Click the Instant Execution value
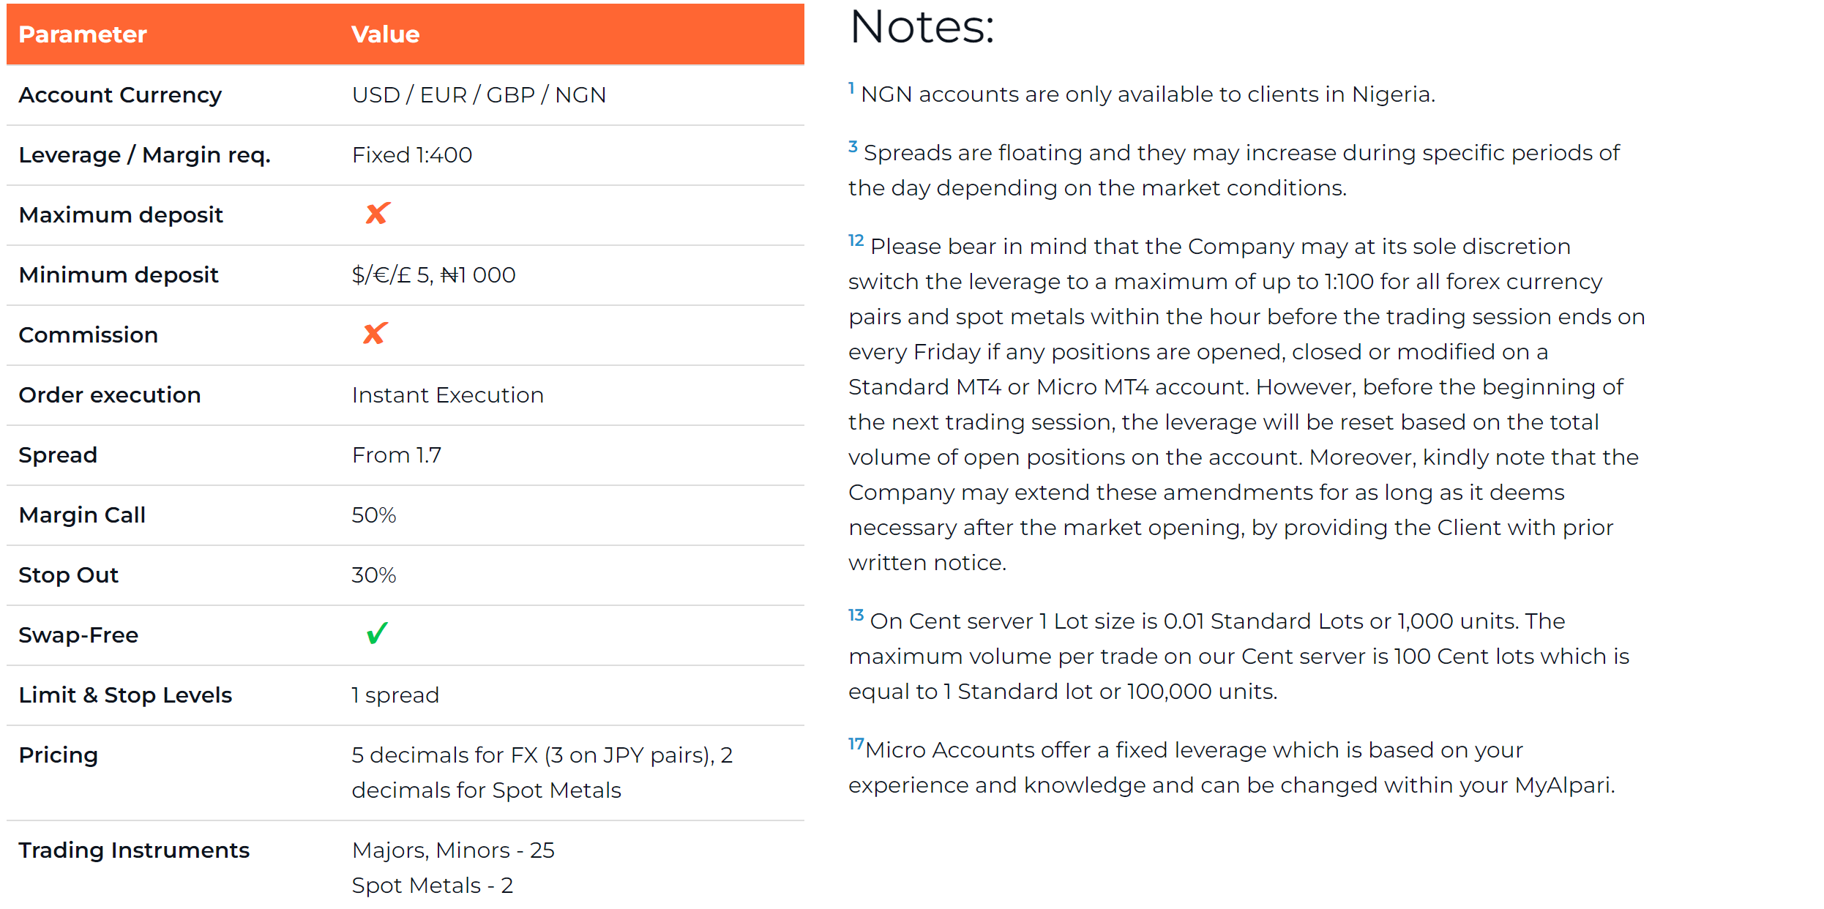The image size is (1824, 909). pos(448,395)
